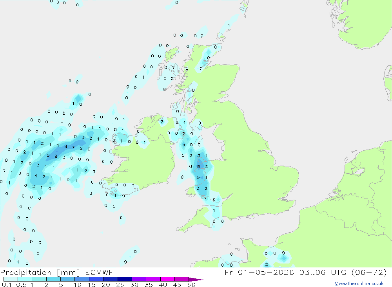Click the '25' legend scale label

coord(120,285)
